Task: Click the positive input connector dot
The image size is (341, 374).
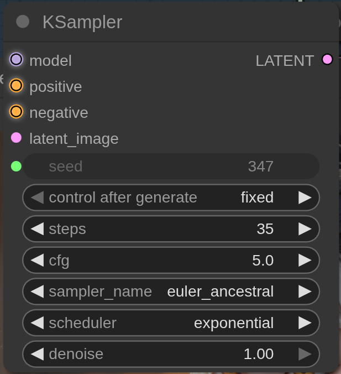Action: click(16, 86)
